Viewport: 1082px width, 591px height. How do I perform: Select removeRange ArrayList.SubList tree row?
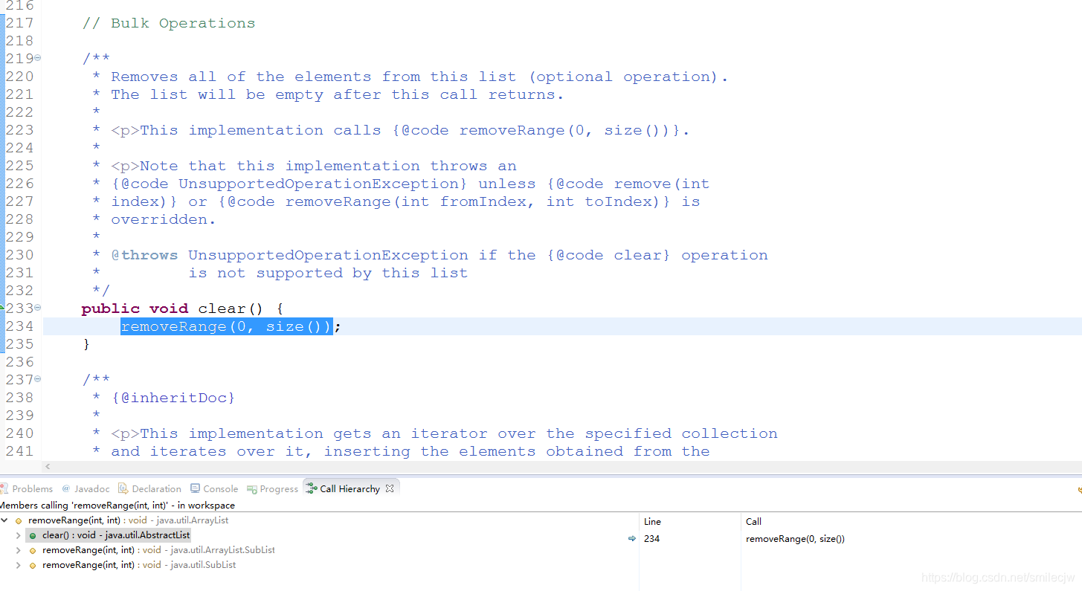[x=158, y=550]
